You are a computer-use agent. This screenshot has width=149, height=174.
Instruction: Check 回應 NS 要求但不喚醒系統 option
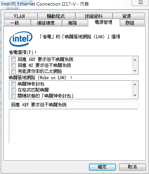click(13, 65)
